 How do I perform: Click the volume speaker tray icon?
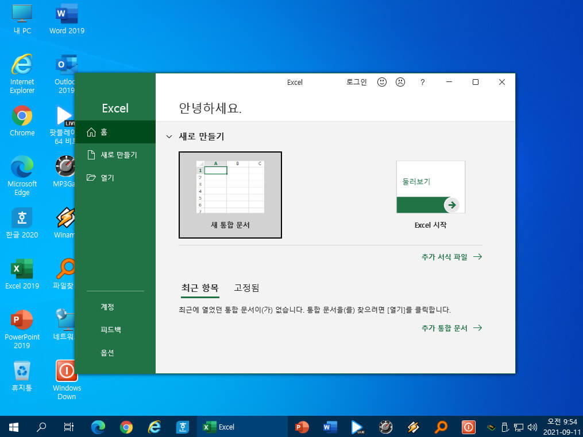point(532,427)
